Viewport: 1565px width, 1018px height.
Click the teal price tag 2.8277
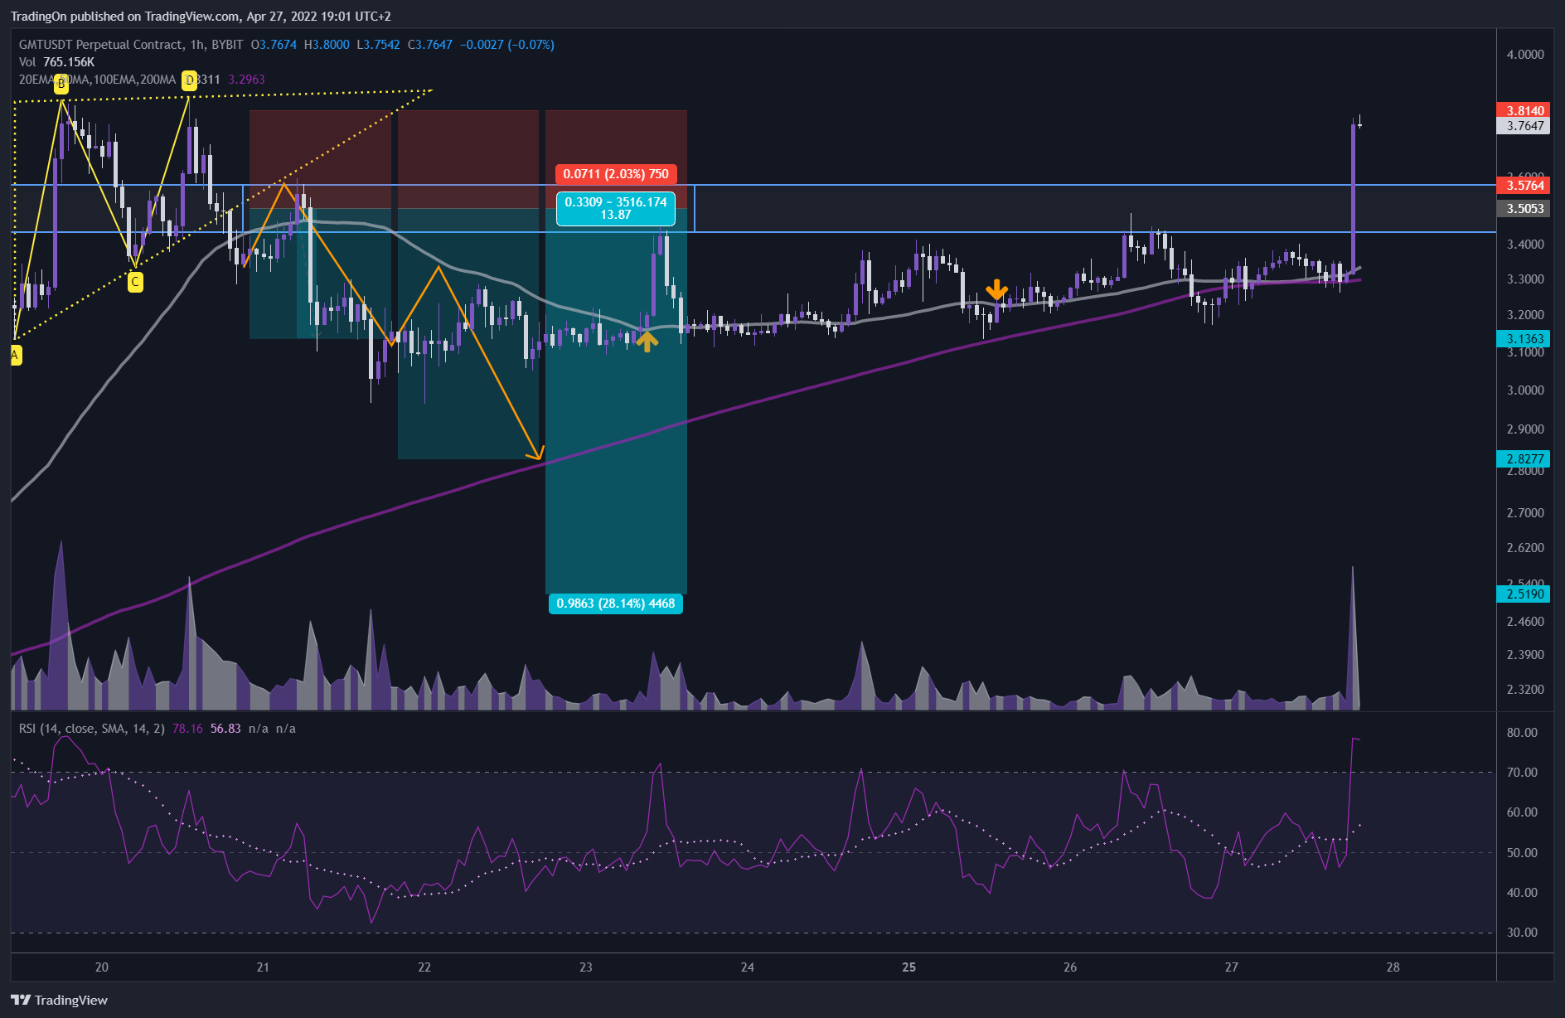pyautogui.click(x=1523, y=459)
